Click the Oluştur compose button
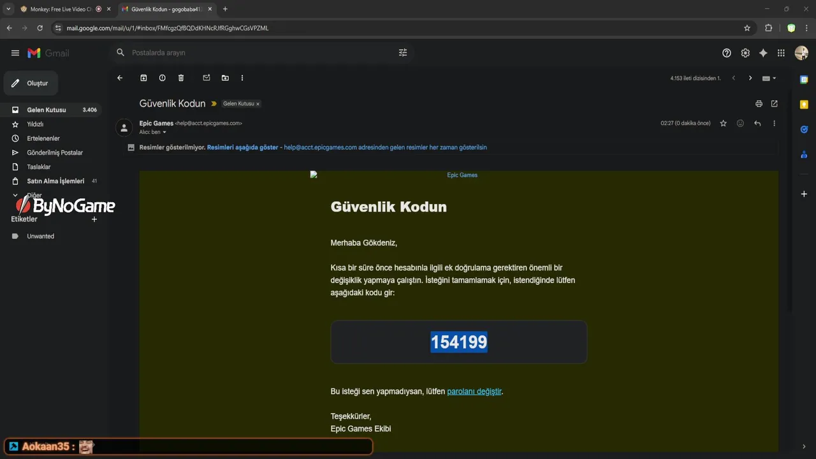The image size is (816, 459). click(x=31, y=84)
